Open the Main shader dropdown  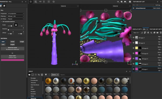157,8
